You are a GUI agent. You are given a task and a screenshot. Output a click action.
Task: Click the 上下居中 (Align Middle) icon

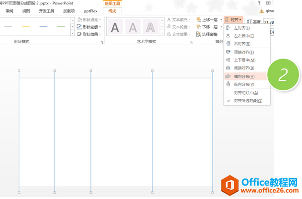pos(228,60)
